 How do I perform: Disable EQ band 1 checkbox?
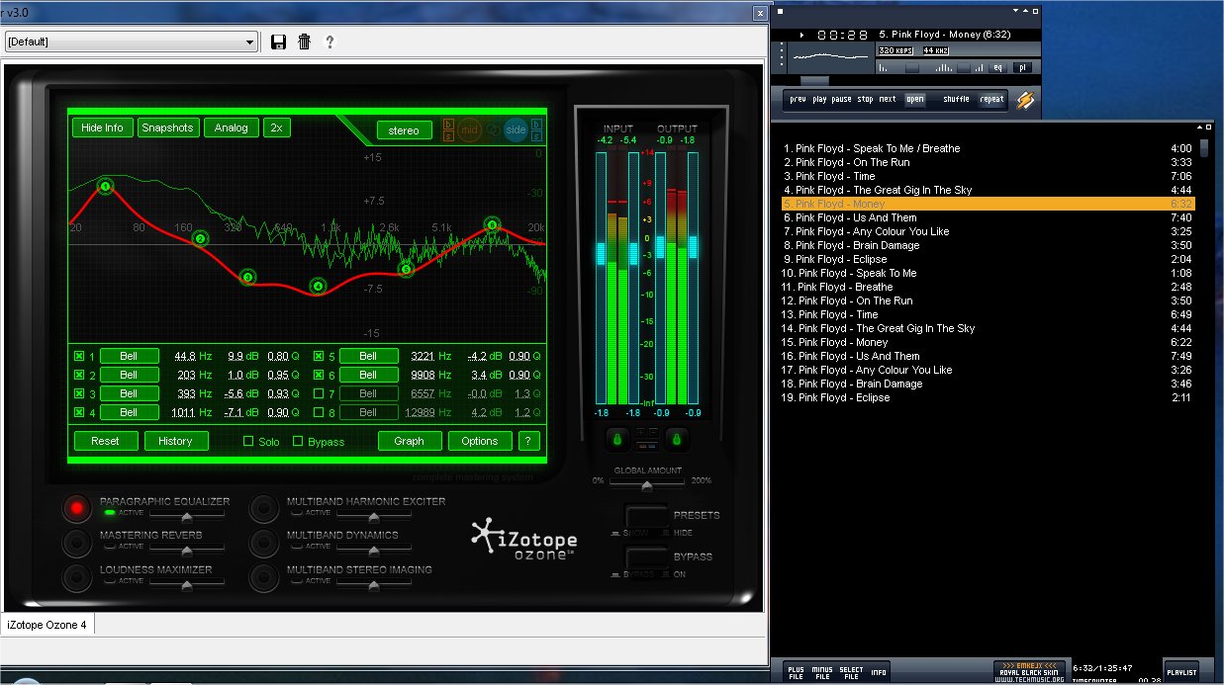tap(79, 356)
